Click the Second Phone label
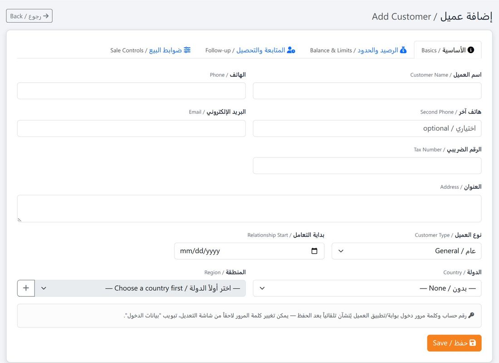 [450, 112]
